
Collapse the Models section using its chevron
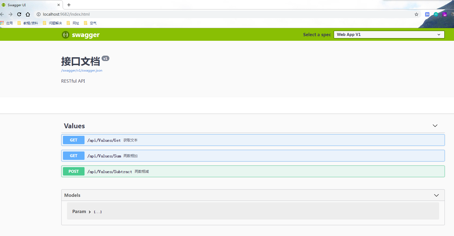click(436, 195)
